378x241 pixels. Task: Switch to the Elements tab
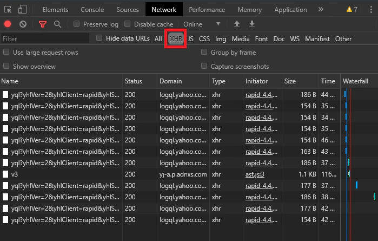point(55,10)
